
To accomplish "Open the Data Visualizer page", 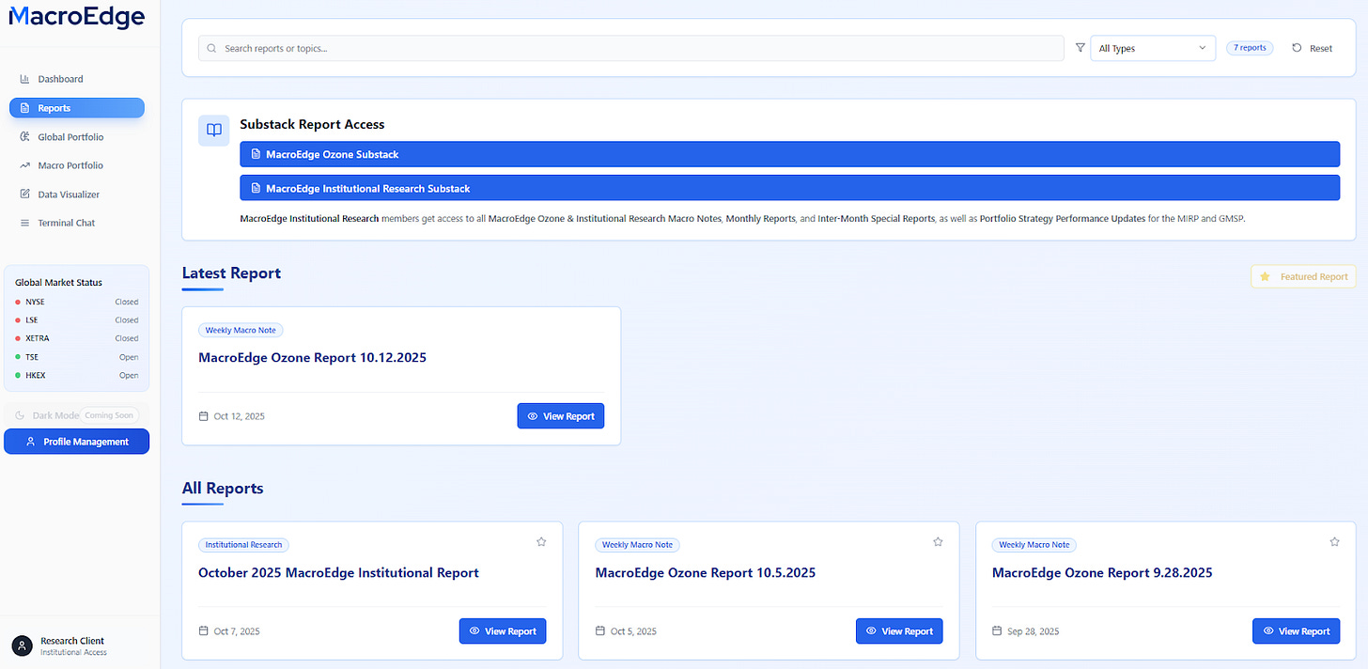I will click(76, 194).
